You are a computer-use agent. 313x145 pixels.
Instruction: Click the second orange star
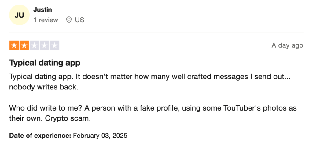(24, 45)
